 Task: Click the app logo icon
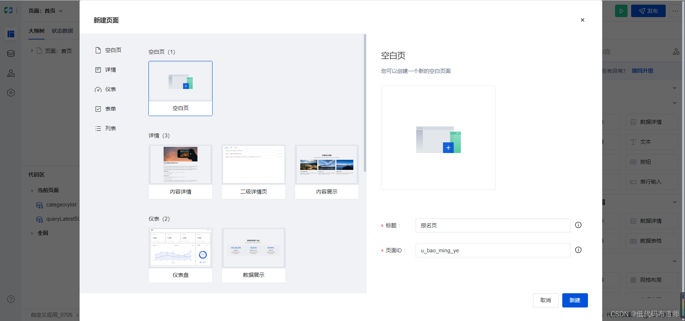[x=8, y=10]
